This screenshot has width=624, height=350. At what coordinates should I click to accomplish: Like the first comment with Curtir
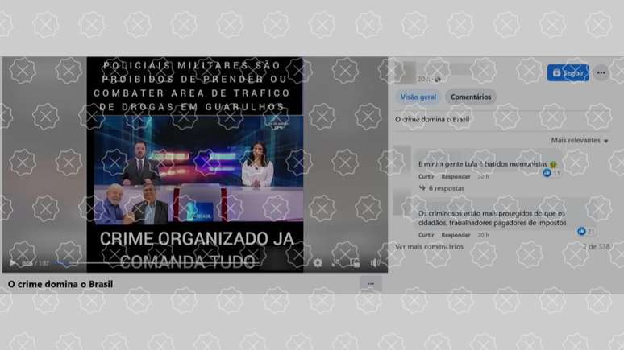[426, 176]
